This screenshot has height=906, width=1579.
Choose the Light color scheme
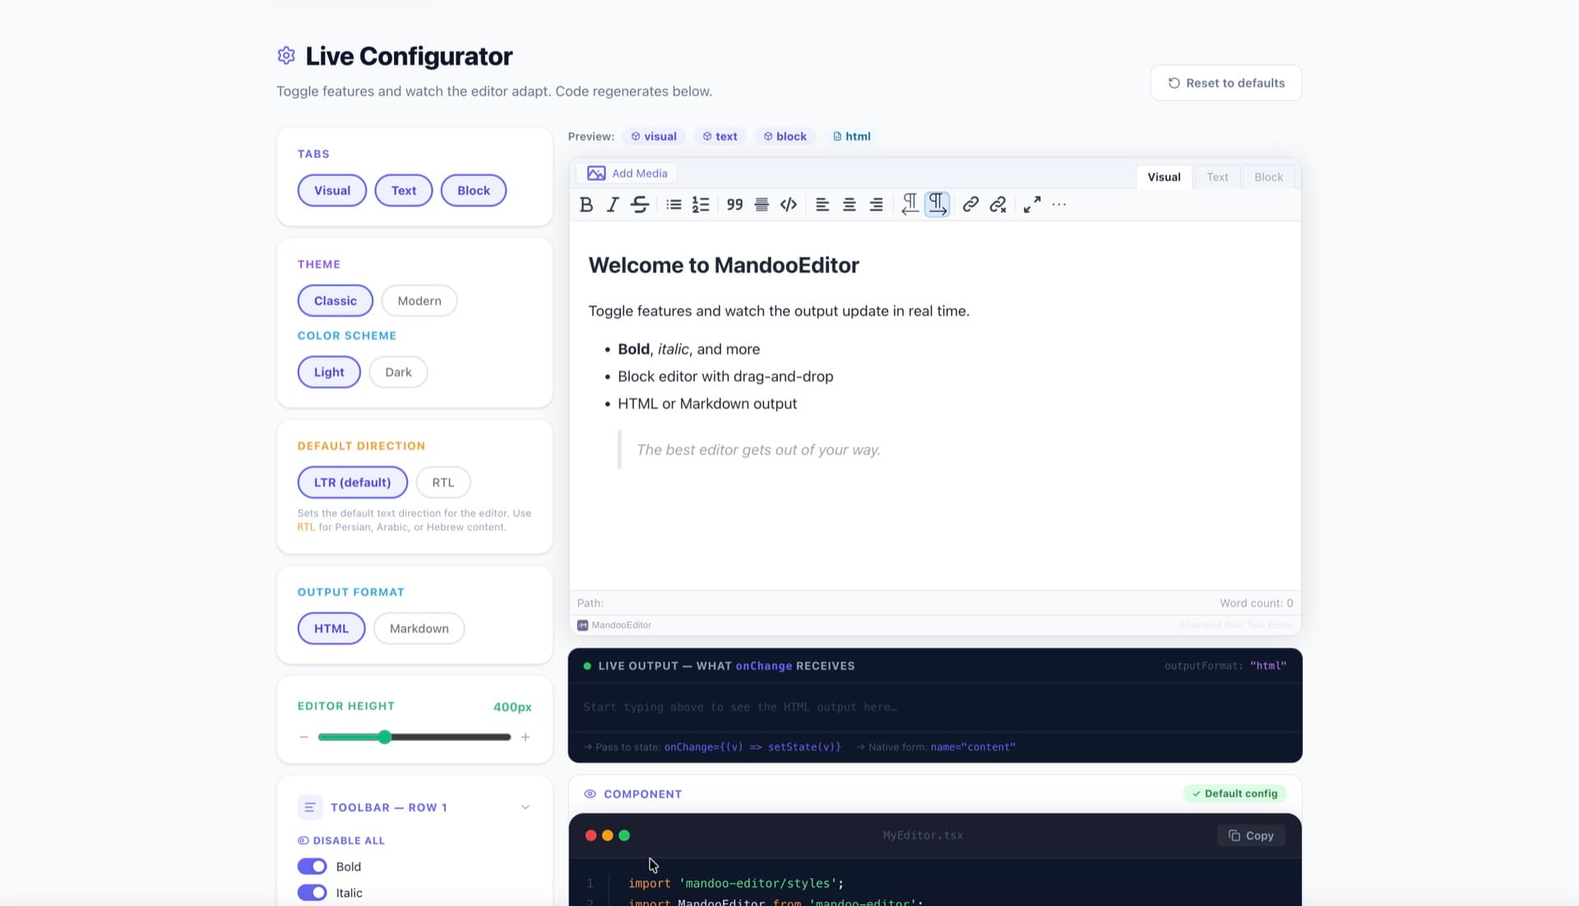[x=329, y=372]
